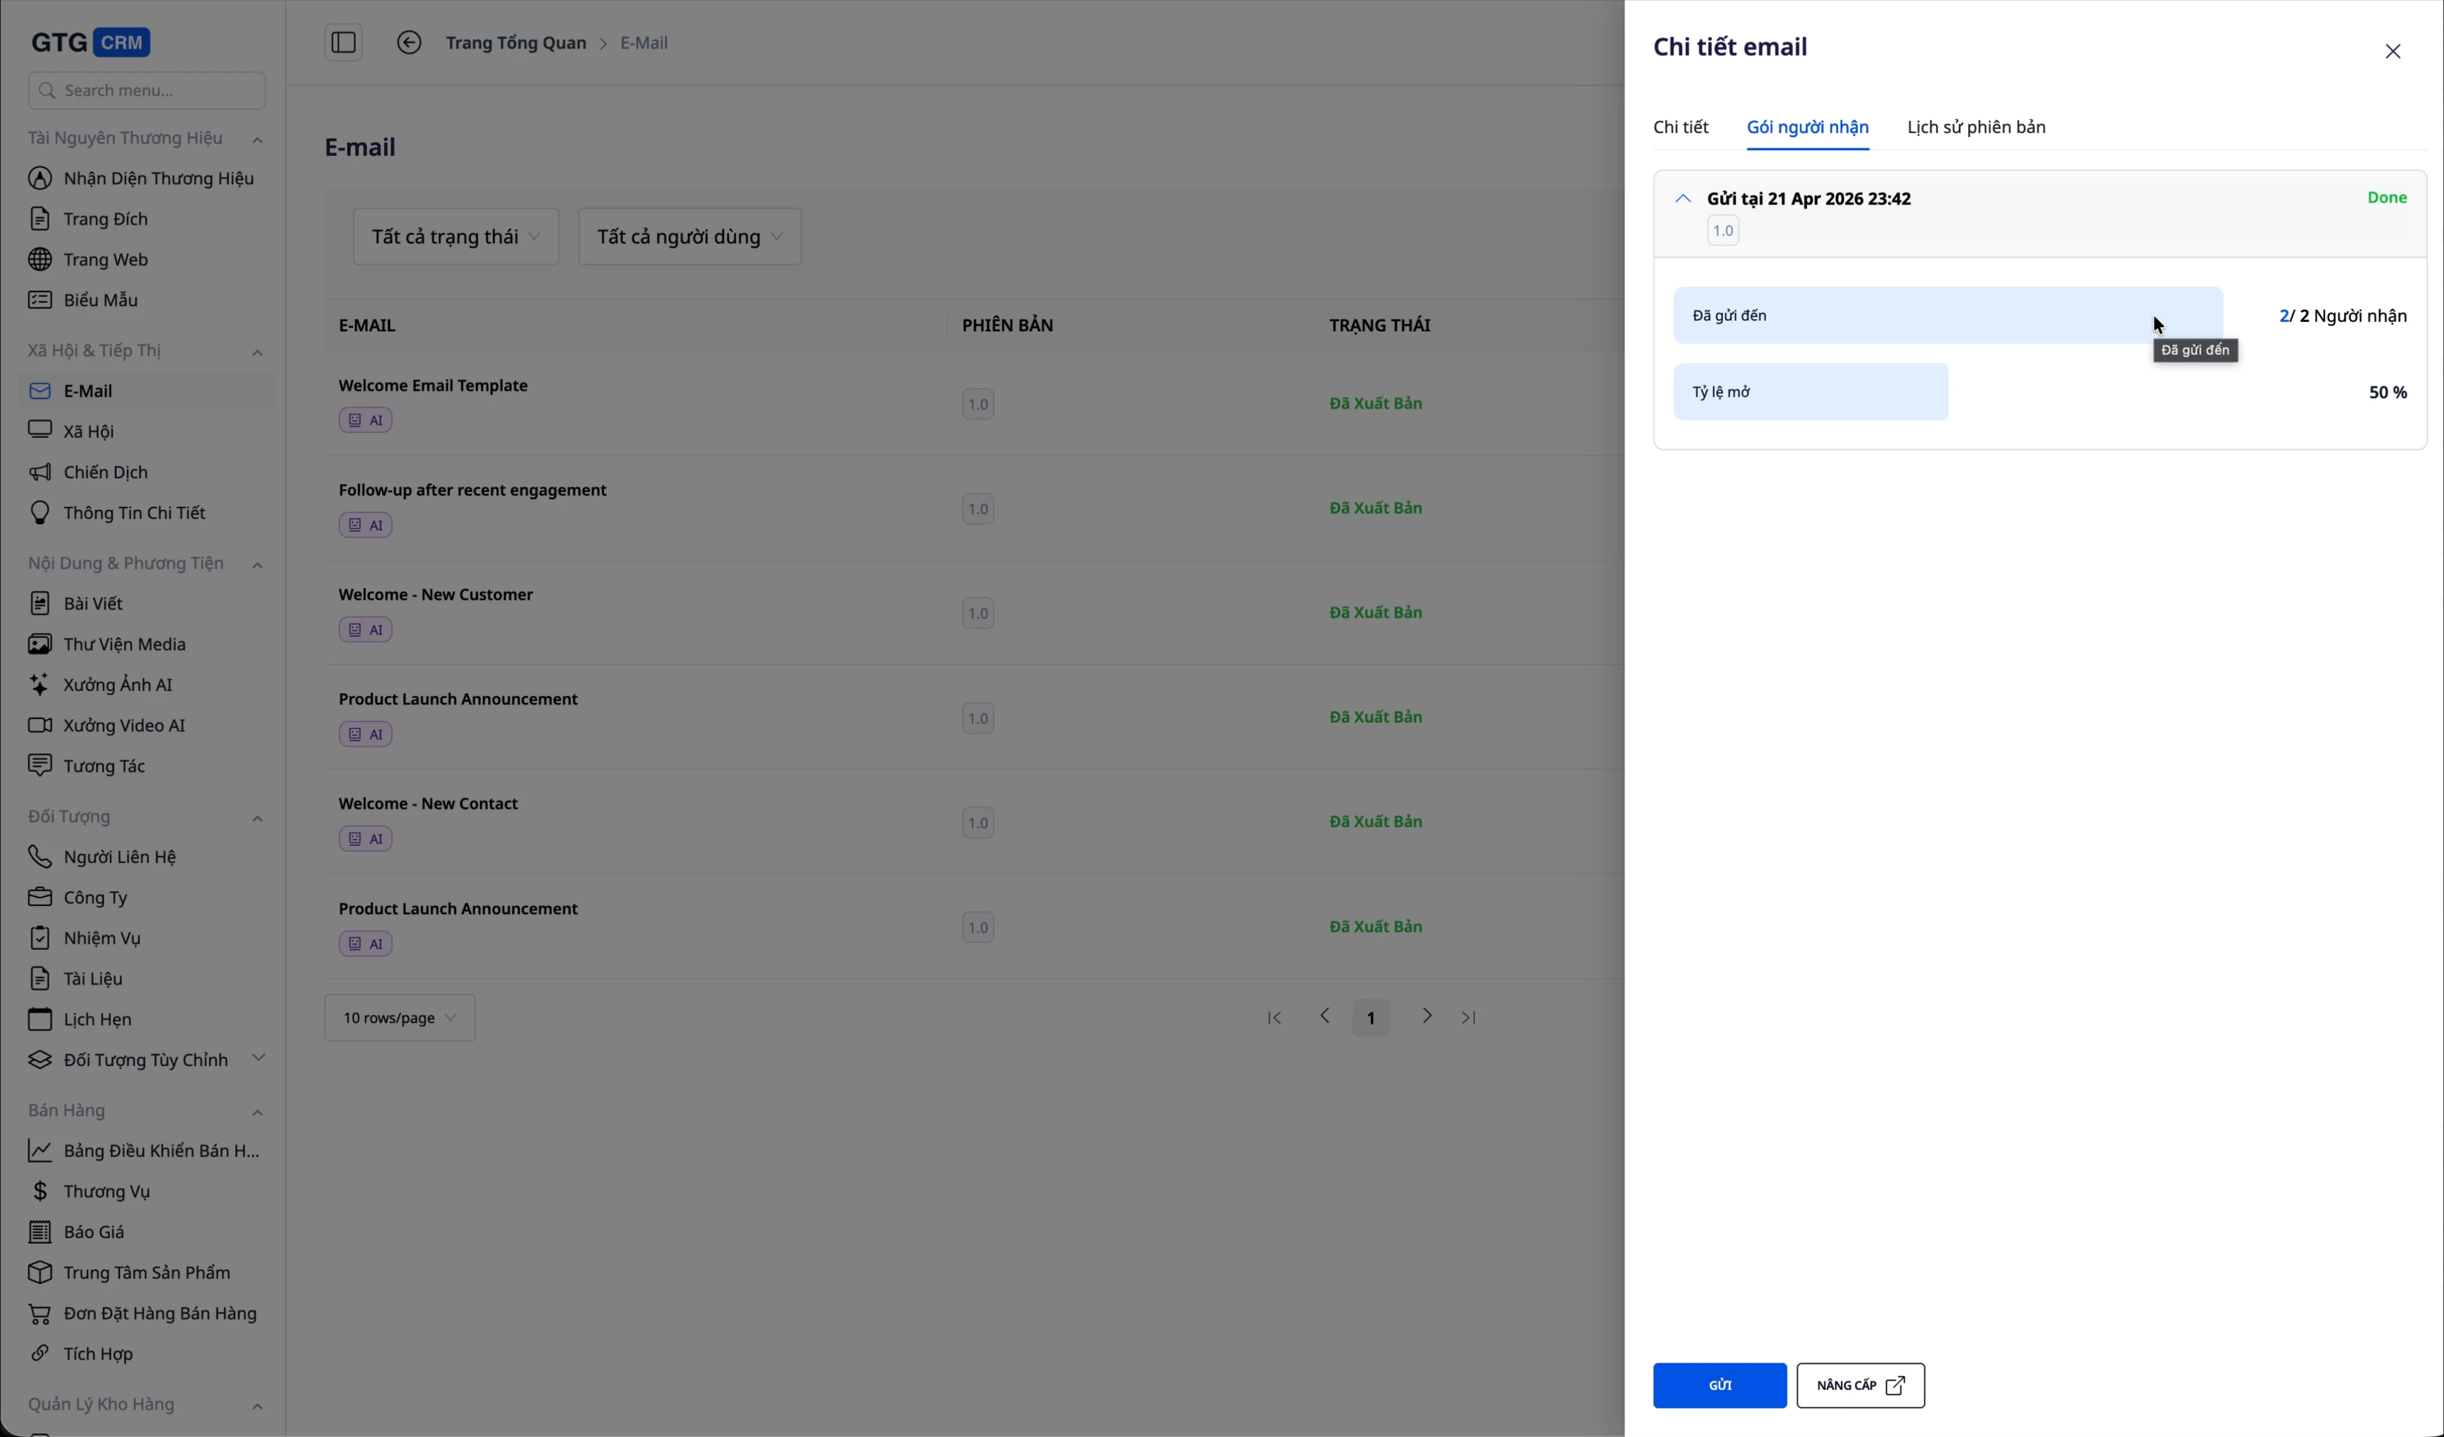
Task: Switch to Chi tiết tab
Action: [1680, 128]
